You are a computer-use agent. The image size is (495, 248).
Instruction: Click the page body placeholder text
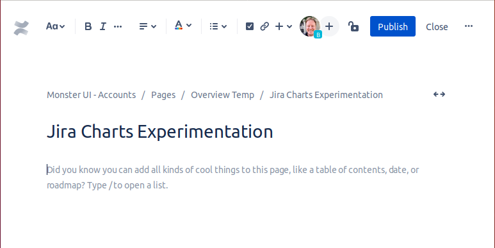(x=232, y=178)
